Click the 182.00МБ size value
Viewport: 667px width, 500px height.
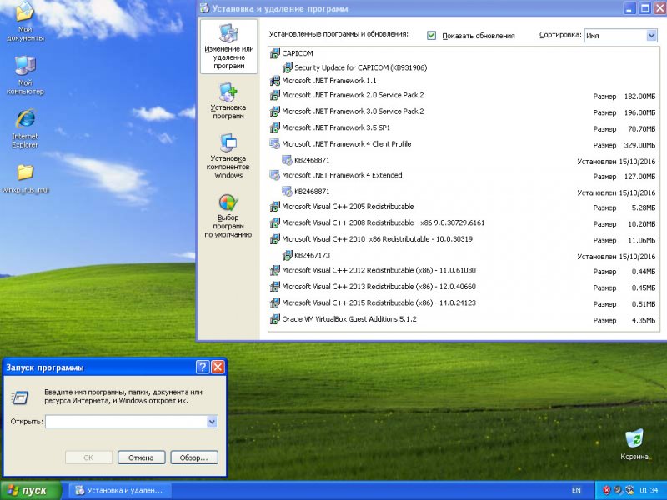click(x=639, y=97)
